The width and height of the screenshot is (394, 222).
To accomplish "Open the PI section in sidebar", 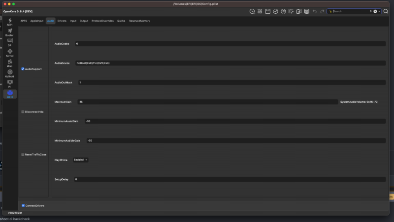I will (x=9, y=83).
